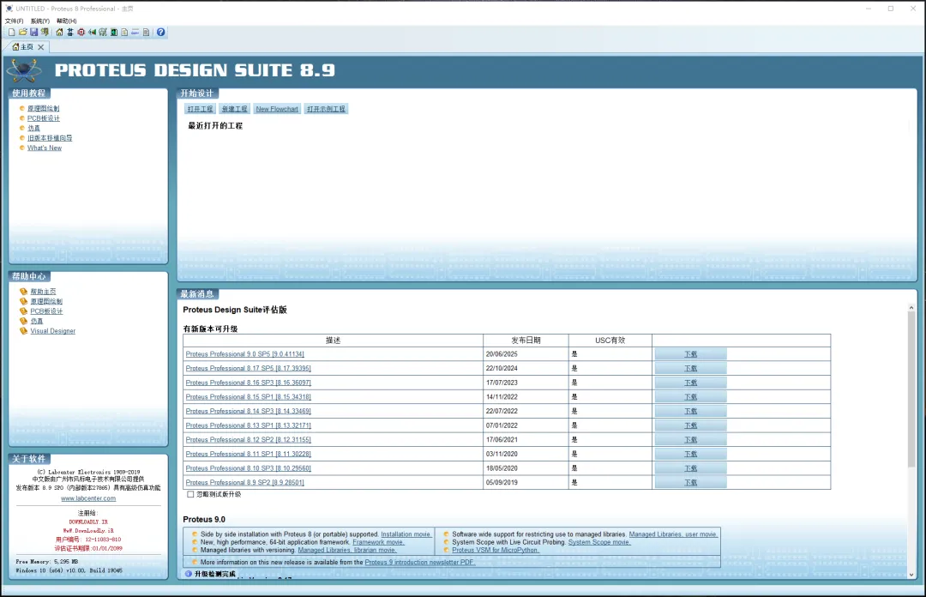This screenshot has width=926, height=597.
Task: Open the Managed Libraries, librarian movie link
Action: point(347,550)
